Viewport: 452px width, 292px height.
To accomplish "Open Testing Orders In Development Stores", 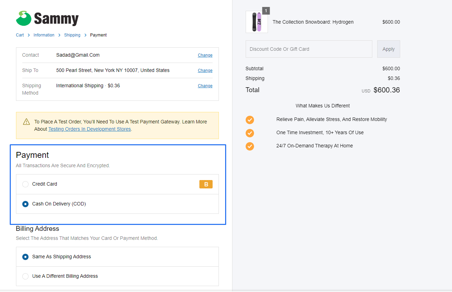I will pyautogui.click(x=89, y=129).
